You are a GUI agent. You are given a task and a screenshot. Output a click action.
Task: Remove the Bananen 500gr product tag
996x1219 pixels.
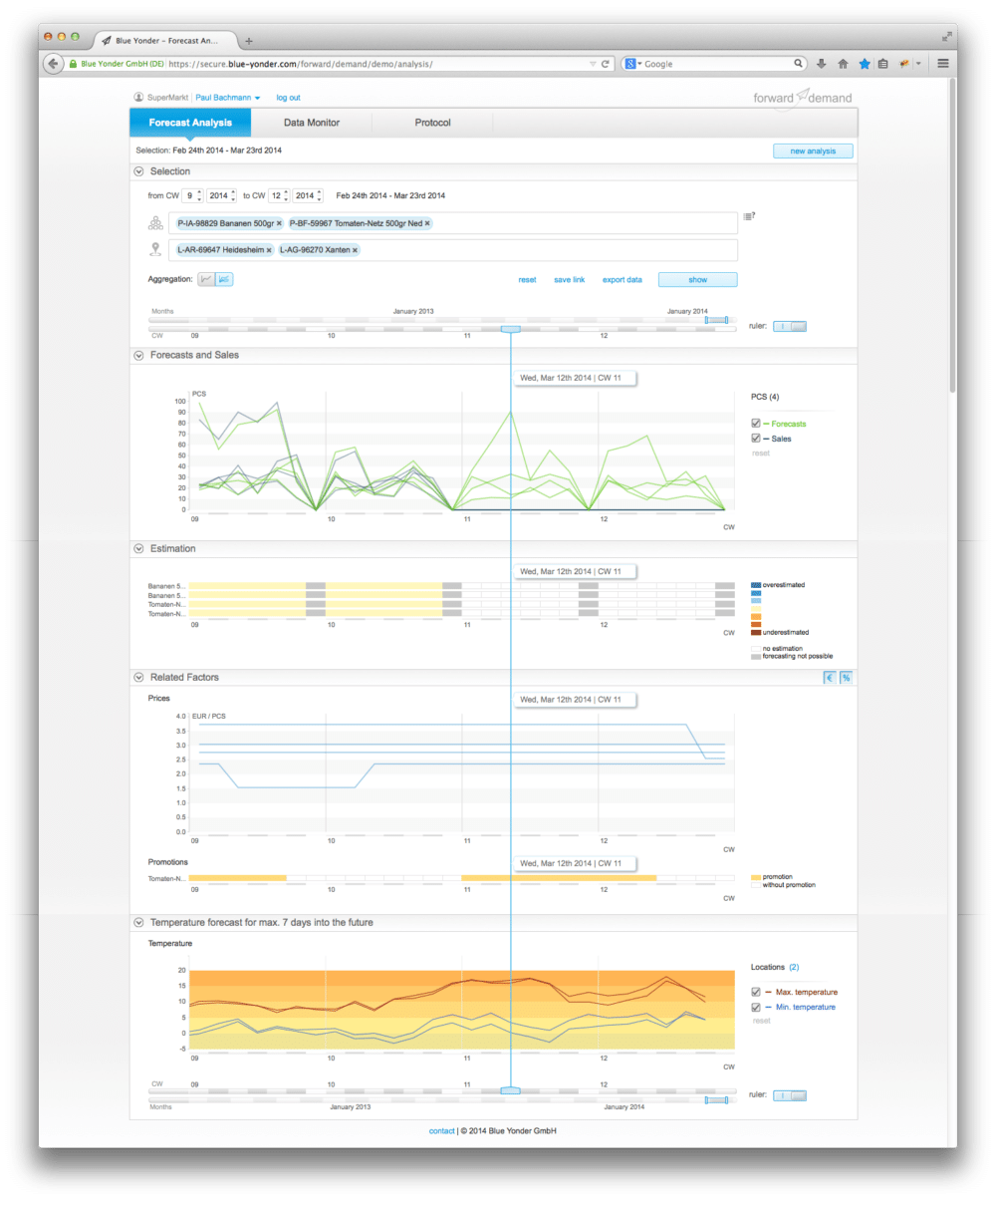[x=279, y=223]
